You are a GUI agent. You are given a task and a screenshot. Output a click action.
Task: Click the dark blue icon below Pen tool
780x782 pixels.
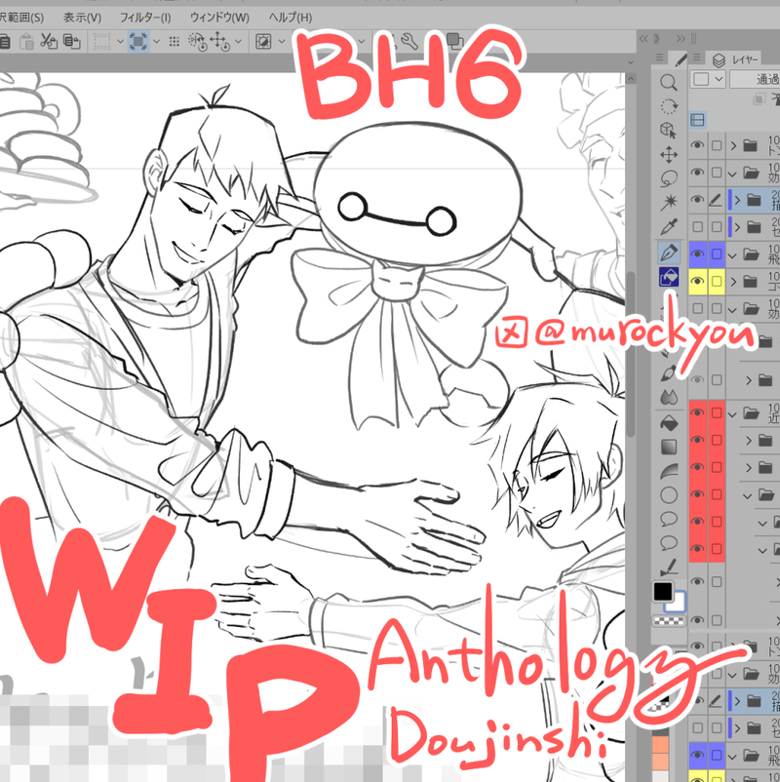pos(668,276)
